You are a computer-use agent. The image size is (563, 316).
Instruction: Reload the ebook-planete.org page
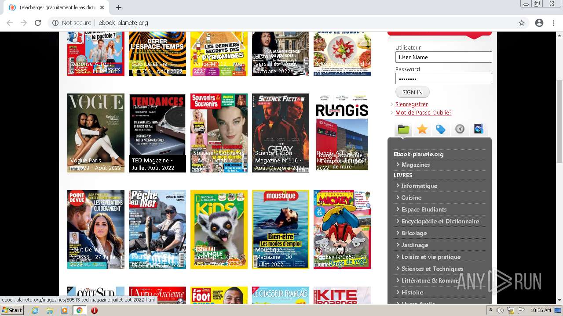click(x=38, y=23)
